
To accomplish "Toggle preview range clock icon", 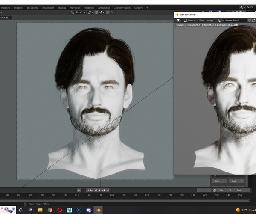I will click(x=215, y=190).
